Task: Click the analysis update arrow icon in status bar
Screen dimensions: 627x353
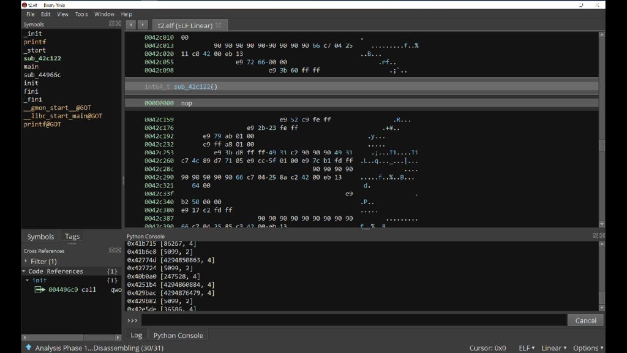Action: (x=28, y=347)
